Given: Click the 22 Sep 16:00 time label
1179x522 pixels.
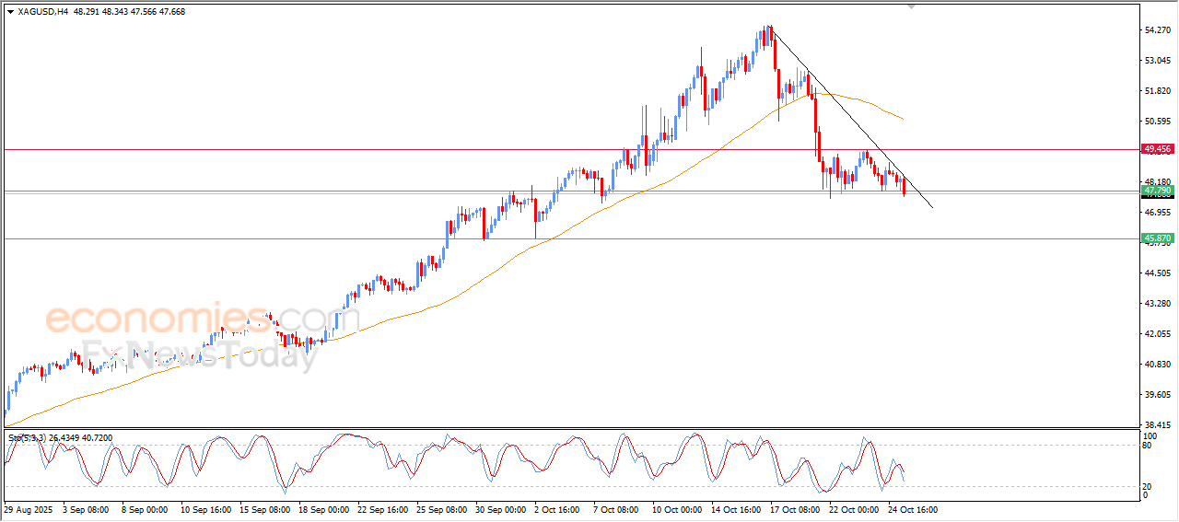Looking at the screenshot, I should [x=383, y=508].
